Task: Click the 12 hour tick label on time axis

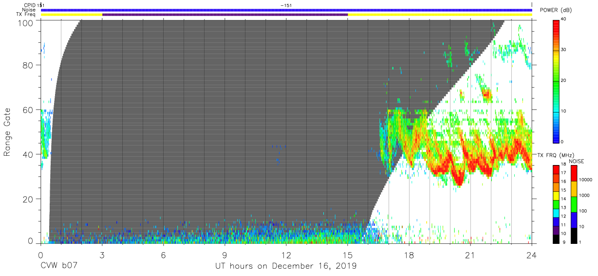Action: point(286,255)
